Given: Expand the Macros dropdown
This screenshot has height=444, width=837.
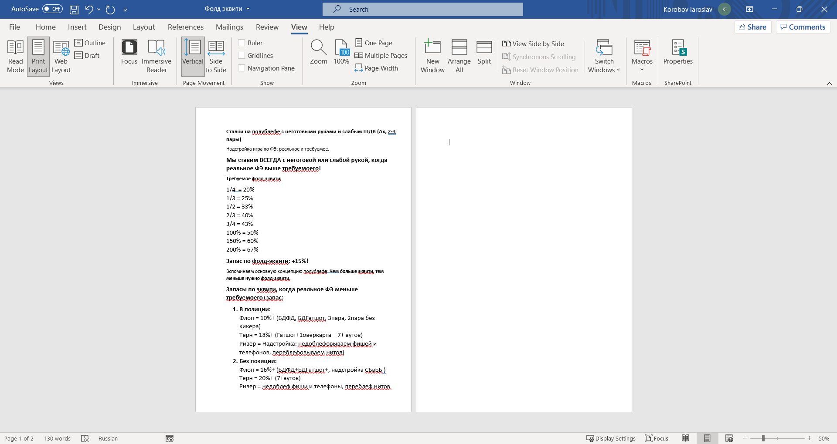Looking at the screenshot, I should (x=642, y=57).
